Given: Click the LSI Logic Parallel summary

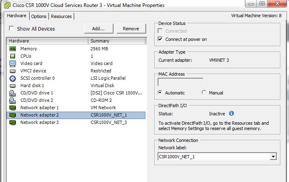Looking at the screenshot, I should 108,78.
